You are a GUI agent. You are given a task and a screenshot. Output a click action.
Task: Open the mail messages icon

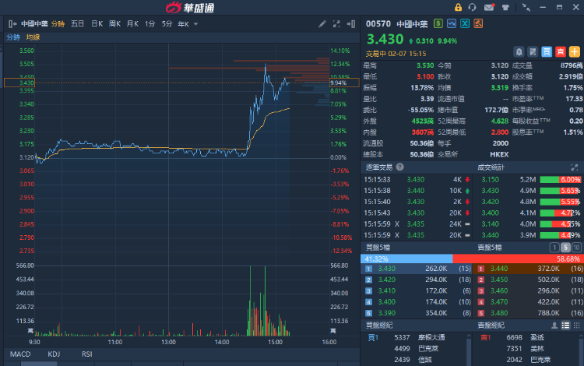point(489,7)
